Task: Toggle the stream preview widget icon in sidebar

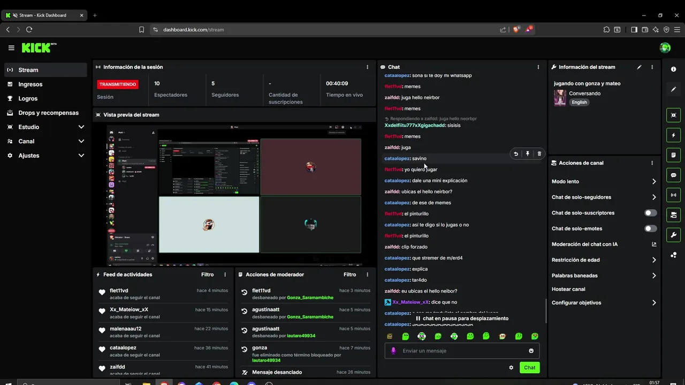Action: (x=673, y=115)
